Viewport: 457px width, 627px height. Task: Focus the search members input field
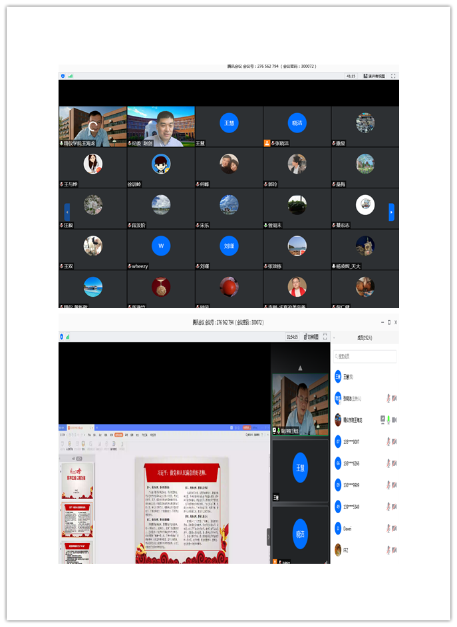(x=365, y=356)
